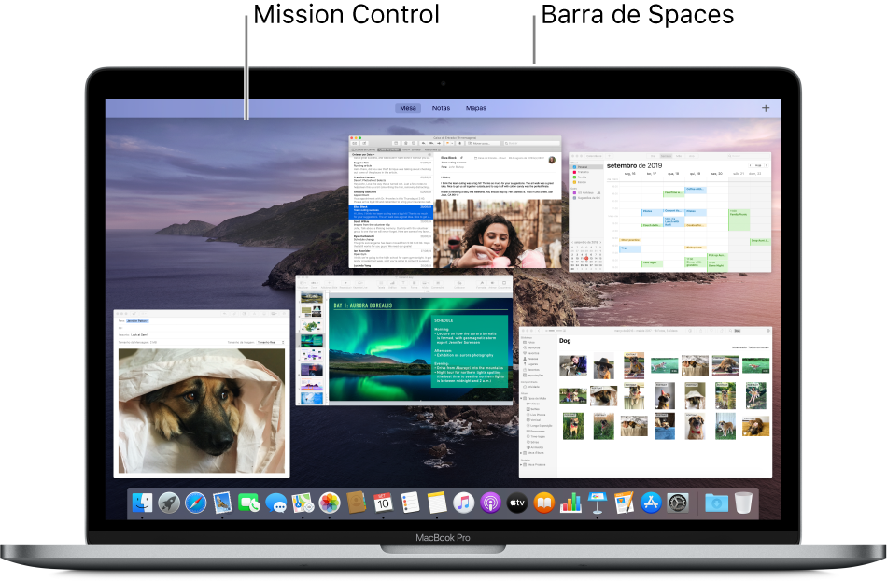Switch to the Notas space

(x=442, y=108)
